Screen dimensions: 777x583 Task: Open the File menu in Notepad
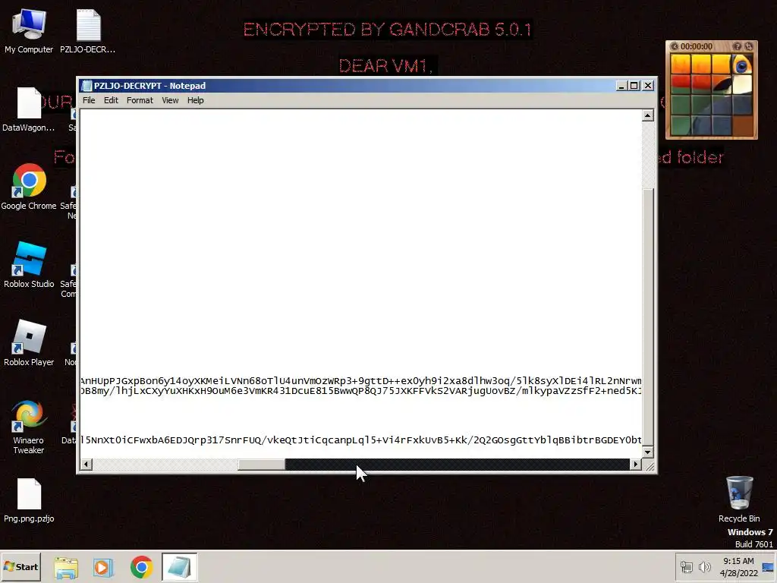(89, 100)
